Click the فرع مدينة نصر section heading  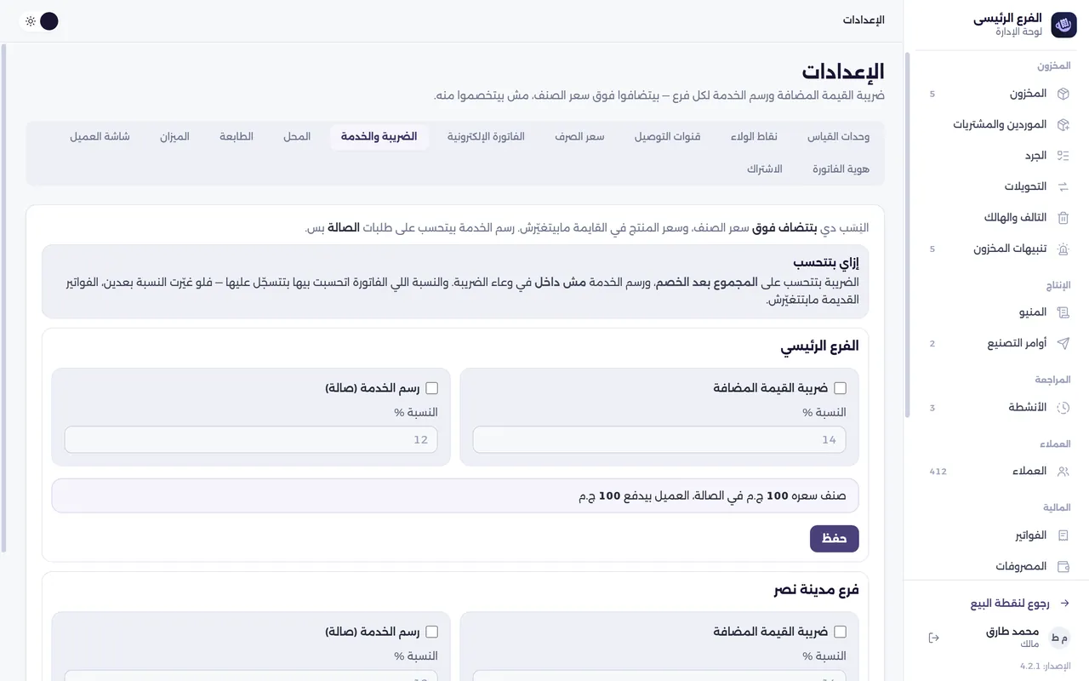pos(817,590)
